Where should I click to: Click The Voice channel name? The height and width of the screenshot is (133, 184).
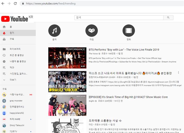(x=93, y=53)
